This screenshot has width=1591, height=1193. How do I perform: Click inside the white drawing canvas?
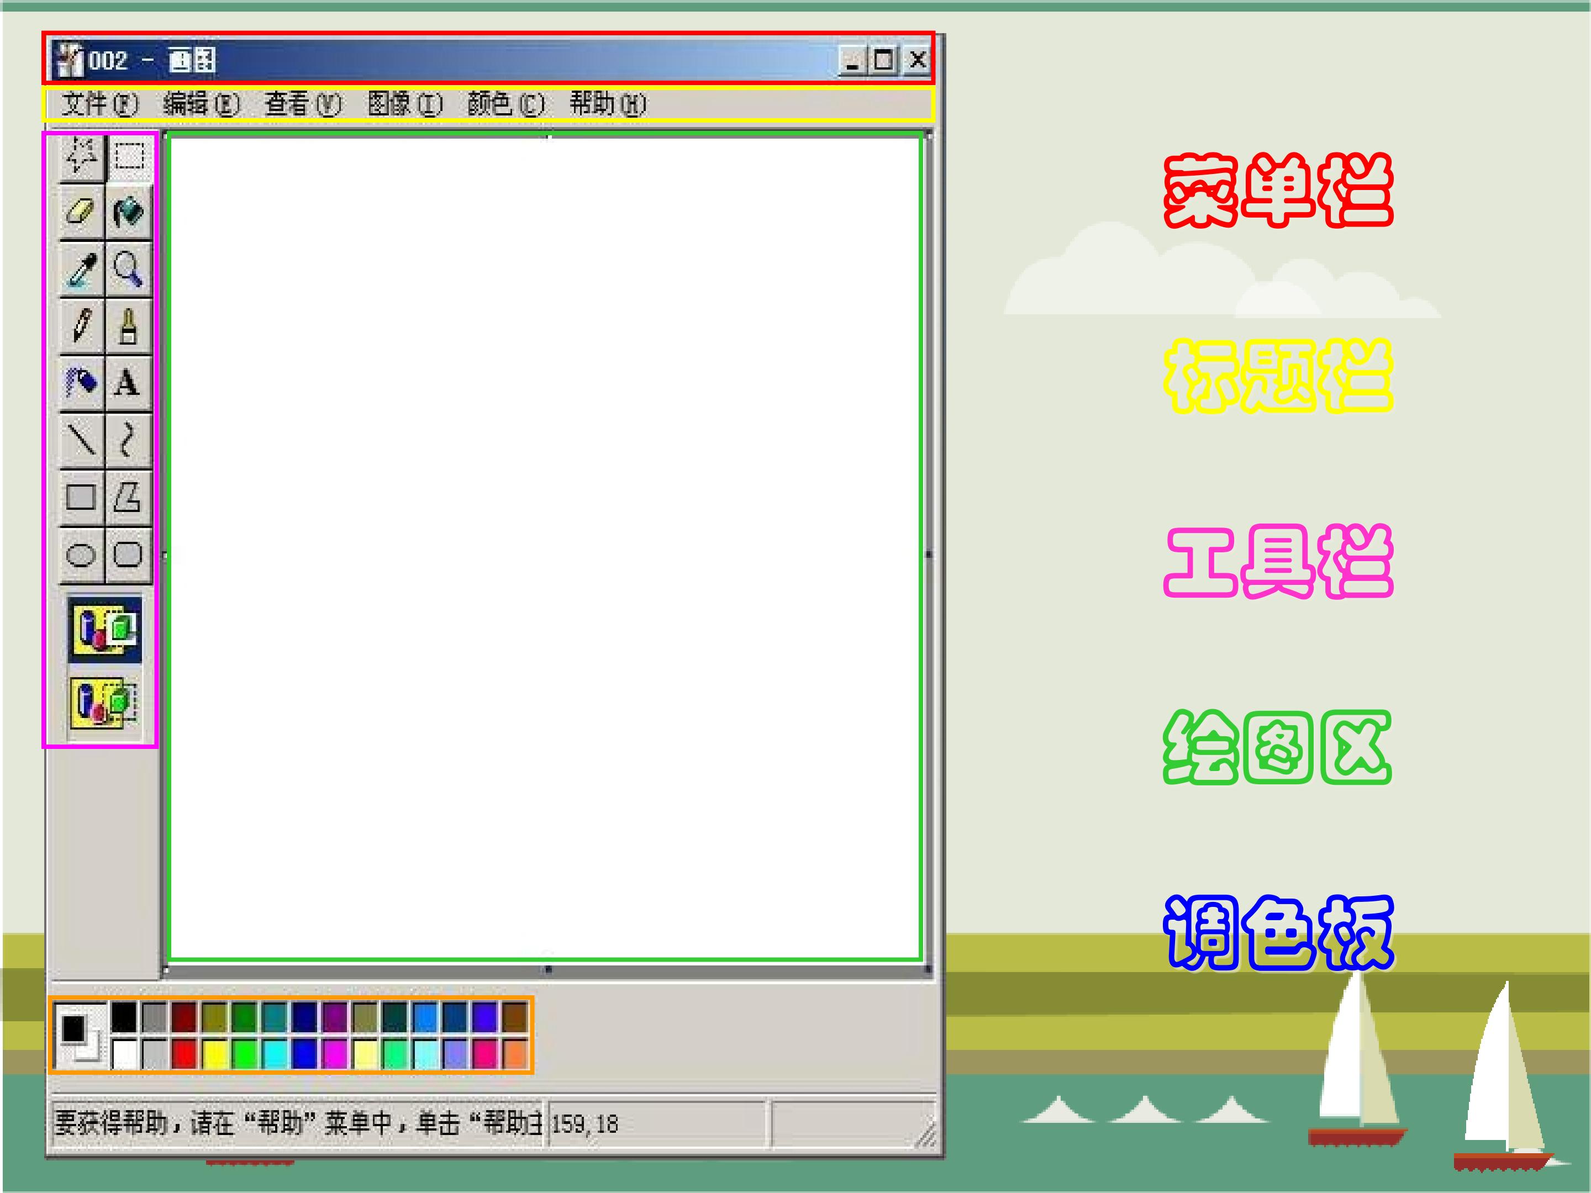tap(545, 547)
